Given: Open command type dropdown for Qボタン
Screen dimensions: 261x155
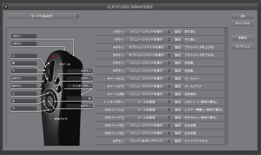Looking at the screenshot, I should tap(148, 141).
